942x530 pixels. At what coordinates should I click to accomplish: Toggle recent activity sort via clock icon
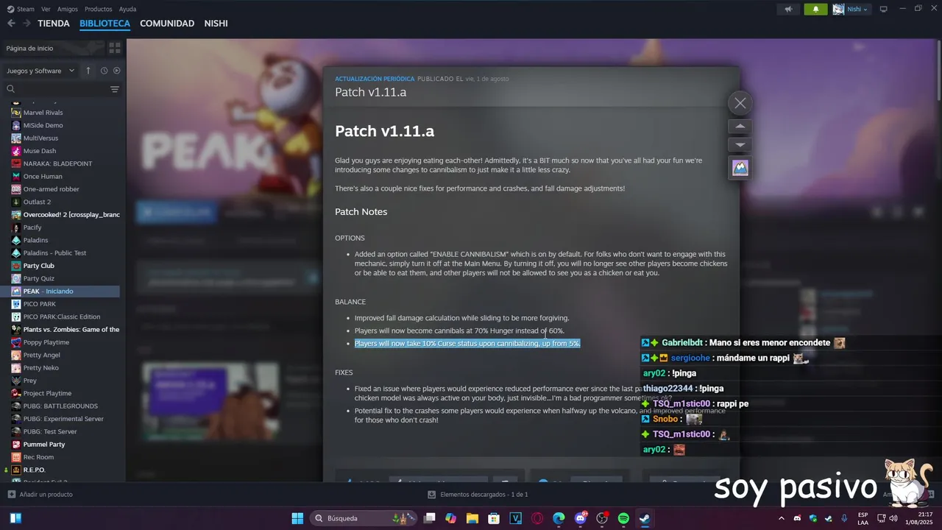point(104,71)
